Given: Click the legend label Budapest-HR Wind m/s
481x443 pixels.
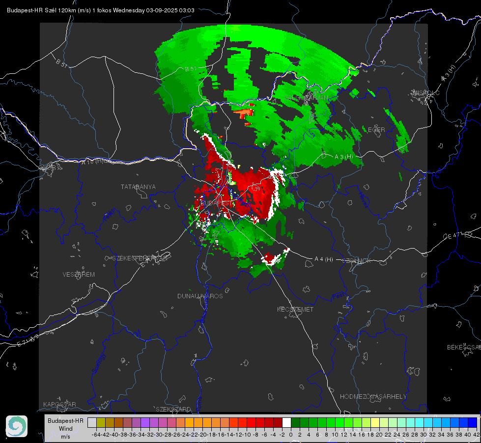Looking at the screenshot, I should point(66,429).
